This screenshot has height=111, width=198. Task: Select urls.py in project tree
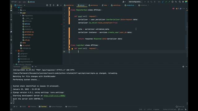(x=26, y=40)
